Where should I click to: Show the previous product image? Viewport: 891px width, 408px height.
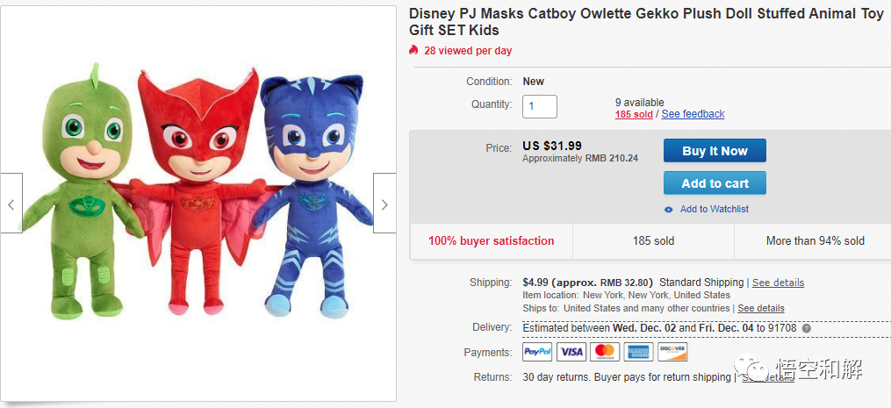[x=11, y=204]
